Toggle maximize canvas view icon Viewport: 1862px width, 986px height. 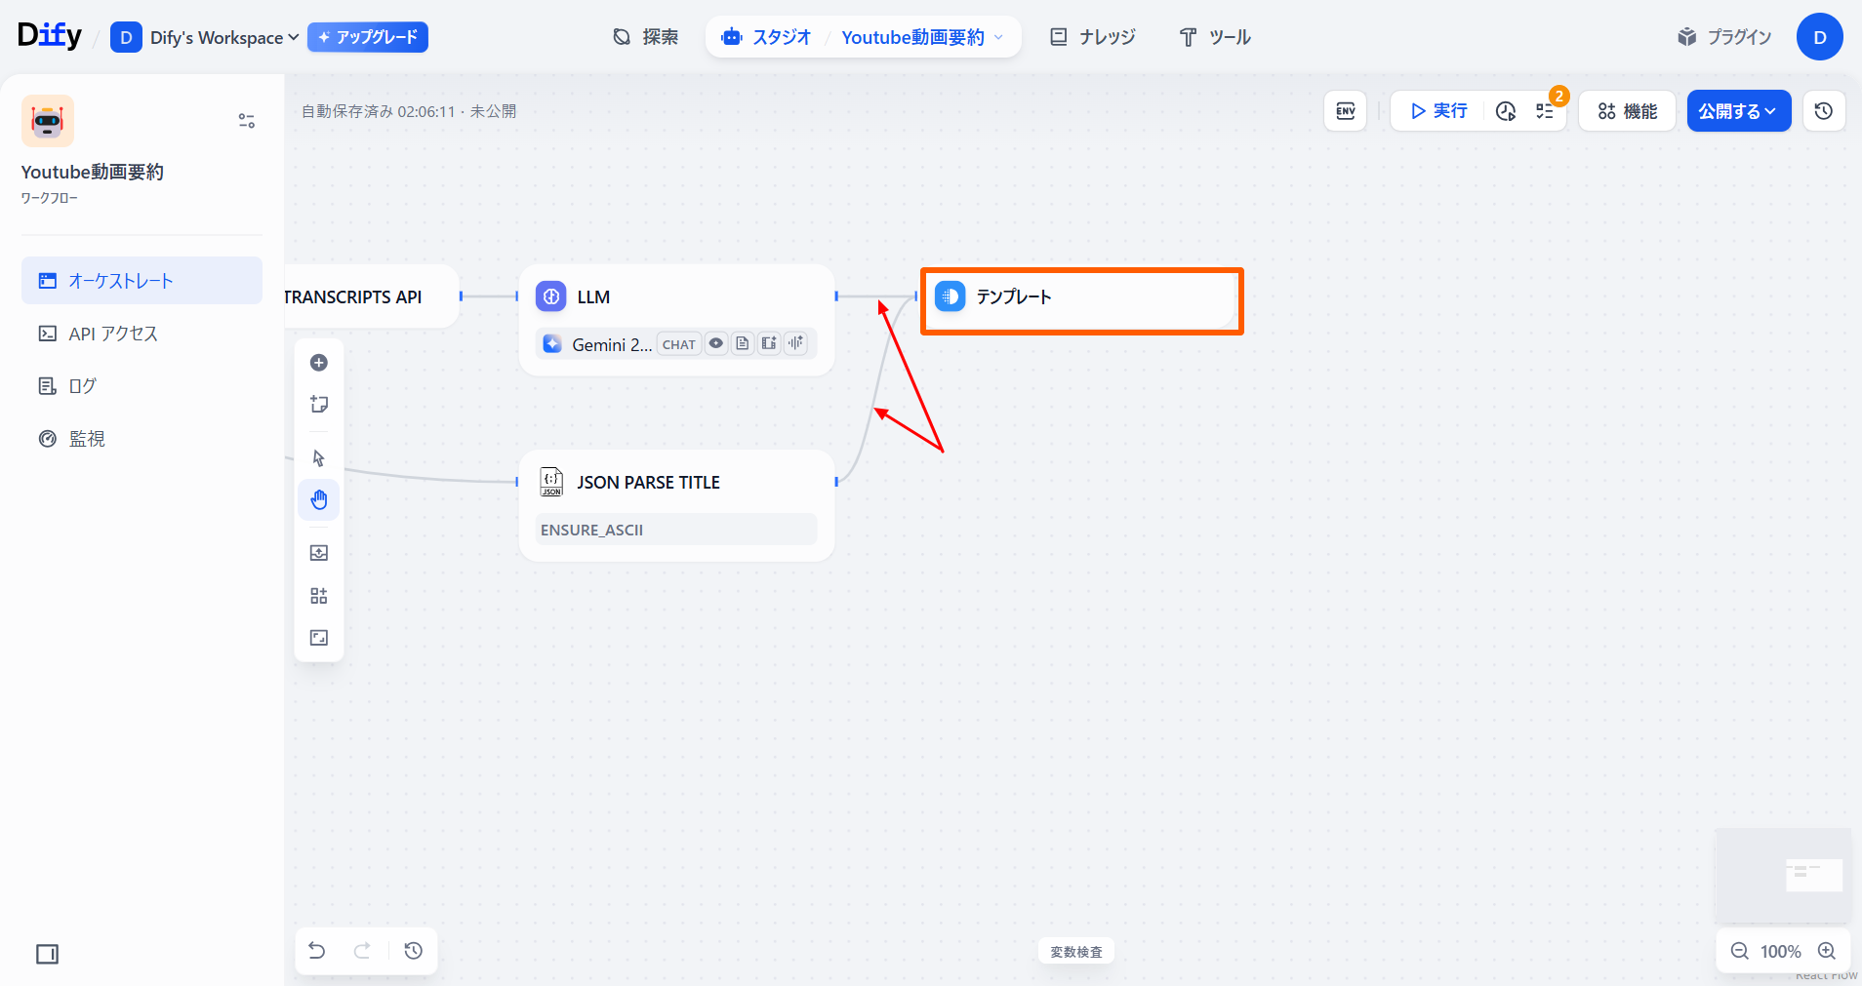319,638
